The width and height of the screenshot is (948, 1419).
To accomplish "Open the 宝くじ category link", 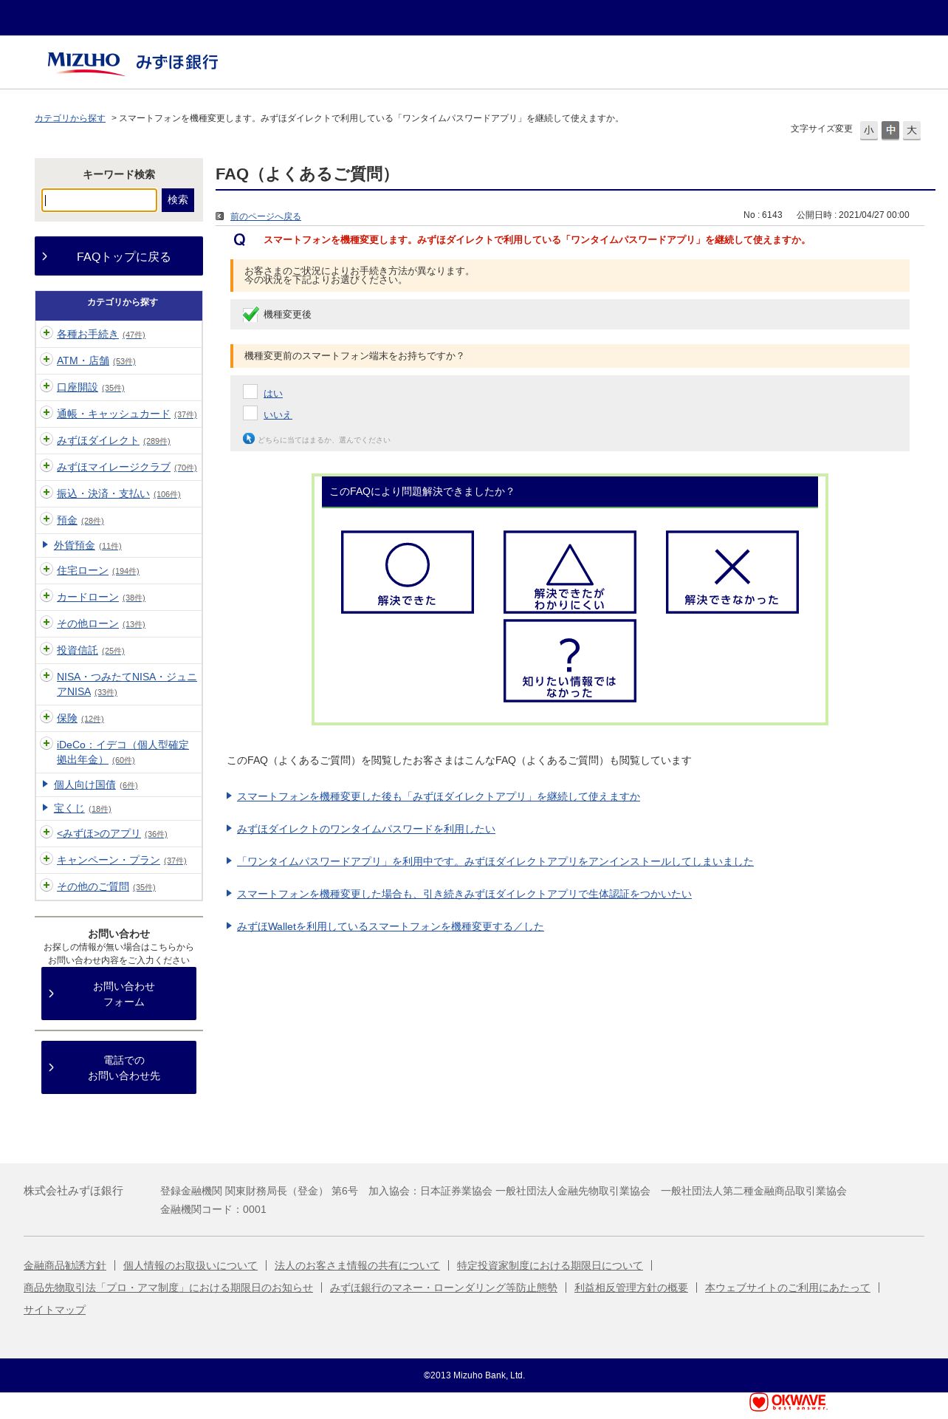I will 69,808.
